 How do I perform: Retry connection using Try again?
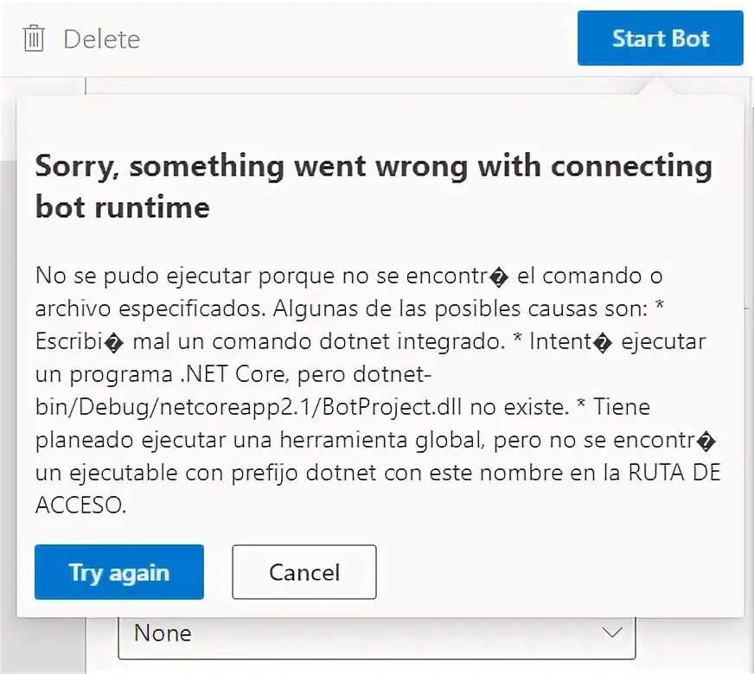point(119,572)
